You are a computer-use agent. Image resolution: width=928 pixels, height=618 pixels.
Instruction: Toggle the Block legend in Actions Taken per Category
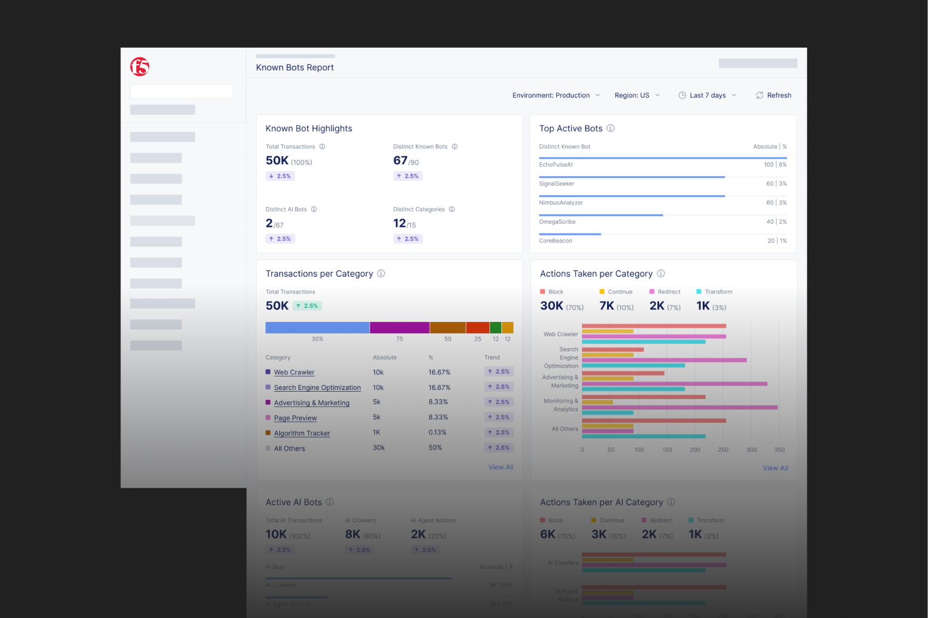point(552,292)
